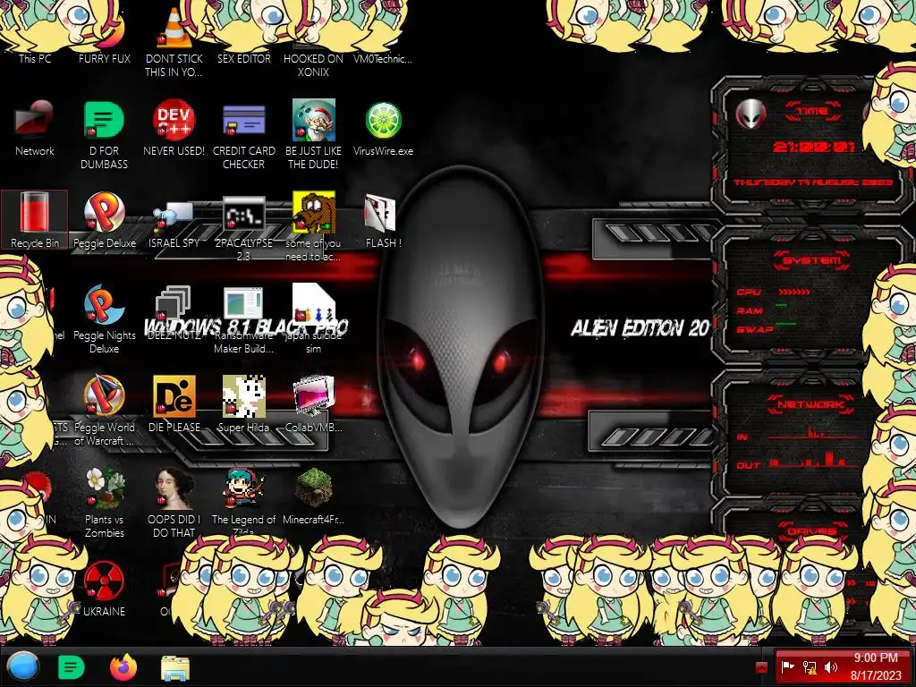Launch 2PACALYPSE 2.3 command prompt icon

point(243,227)
